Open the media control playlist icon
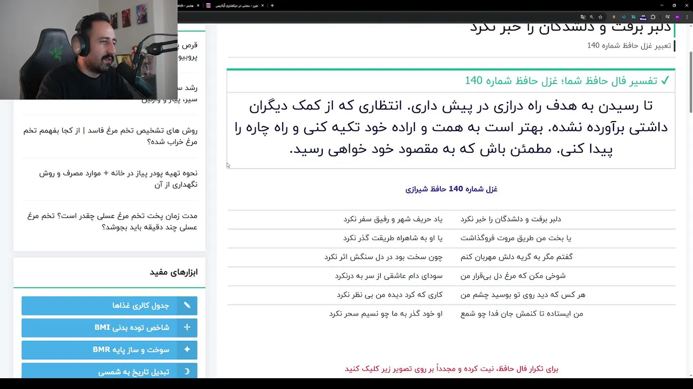Image resolution: width=693 pixels, height=389 pixels. coord(667,17)
